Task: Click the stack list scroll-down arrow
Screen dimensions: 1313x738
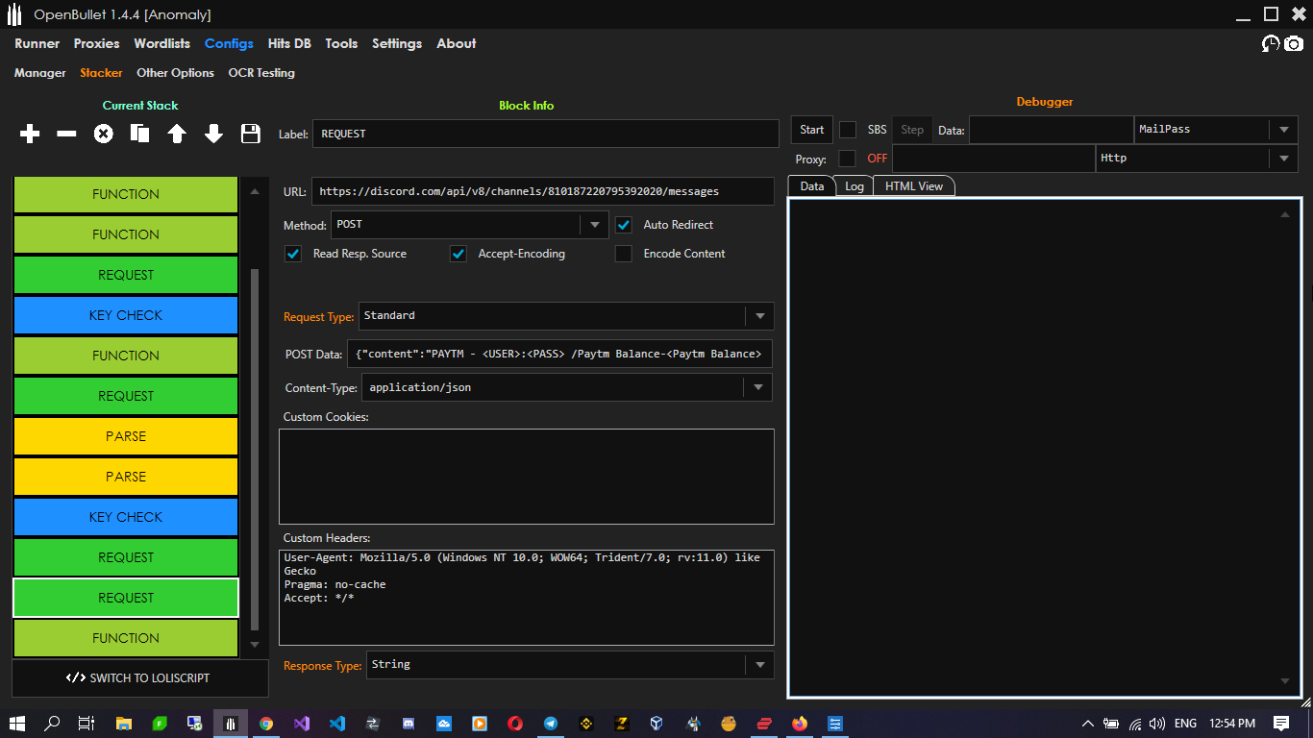Action: pos(255,645)
